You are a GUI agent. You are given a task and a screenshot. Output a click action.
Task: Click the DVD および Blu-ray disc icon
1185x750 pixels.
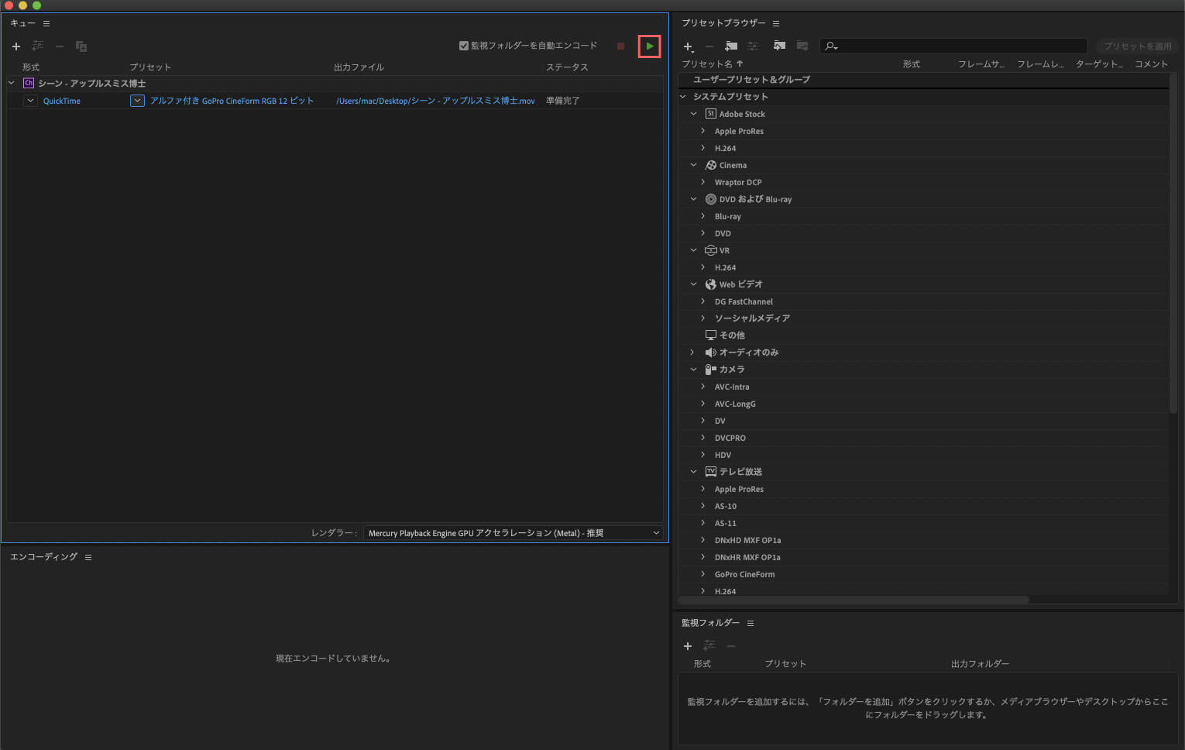pyautogui.click(x=711, y=199)
